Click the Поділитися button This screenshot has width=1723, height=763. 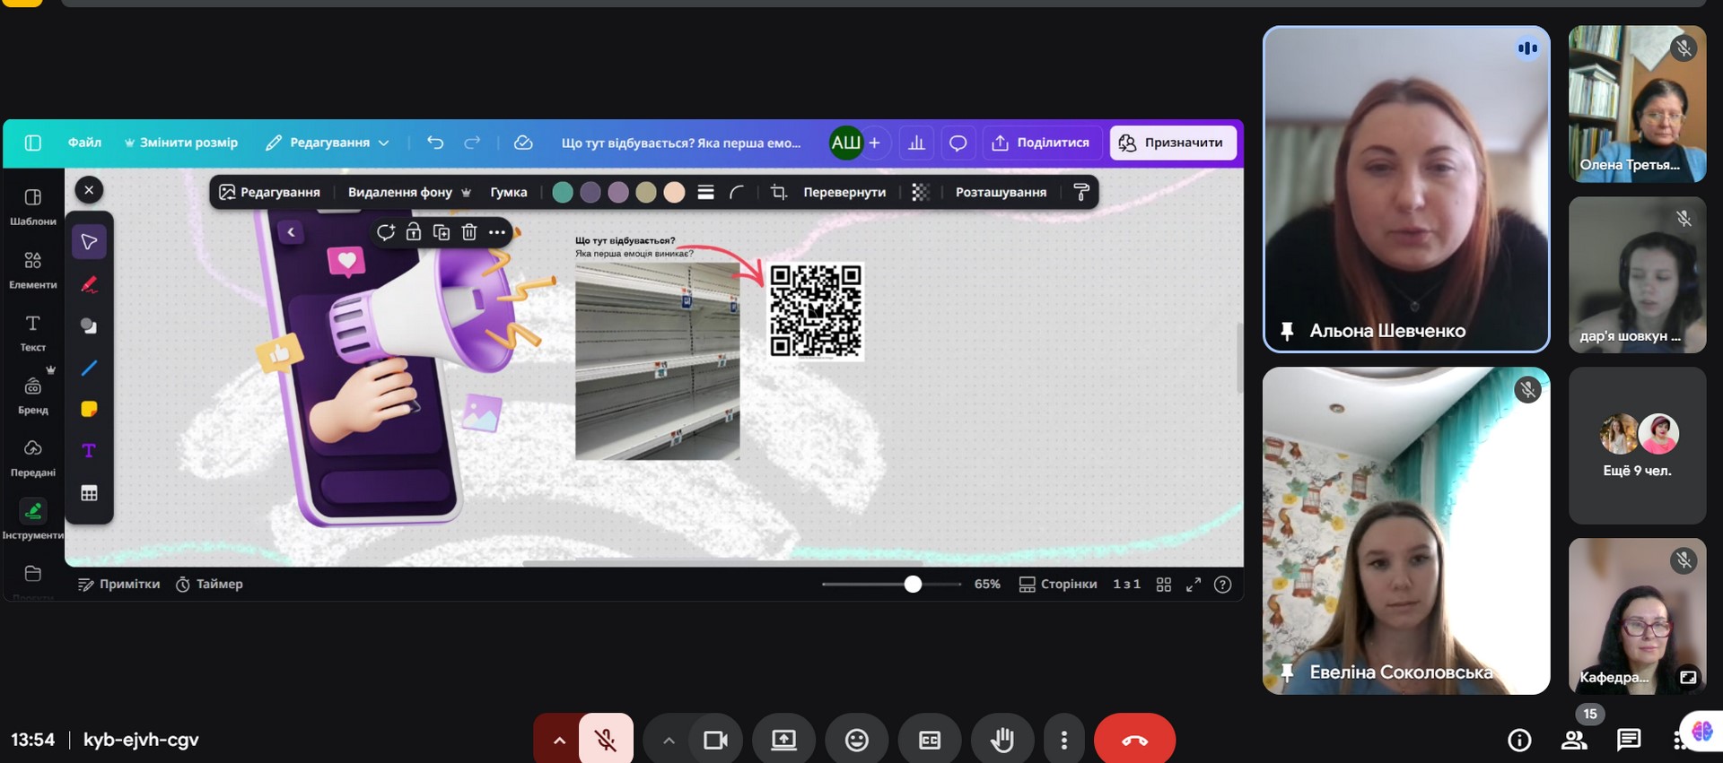tap(1040, 143)
